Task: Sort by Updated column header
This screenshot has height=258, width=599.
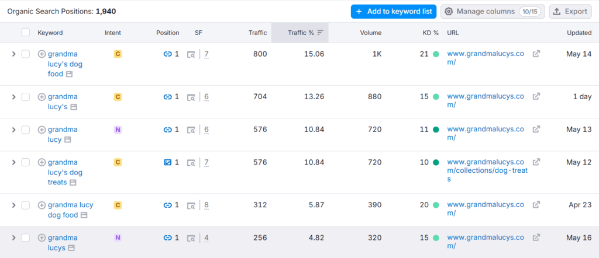Action: tap(579, 33)
